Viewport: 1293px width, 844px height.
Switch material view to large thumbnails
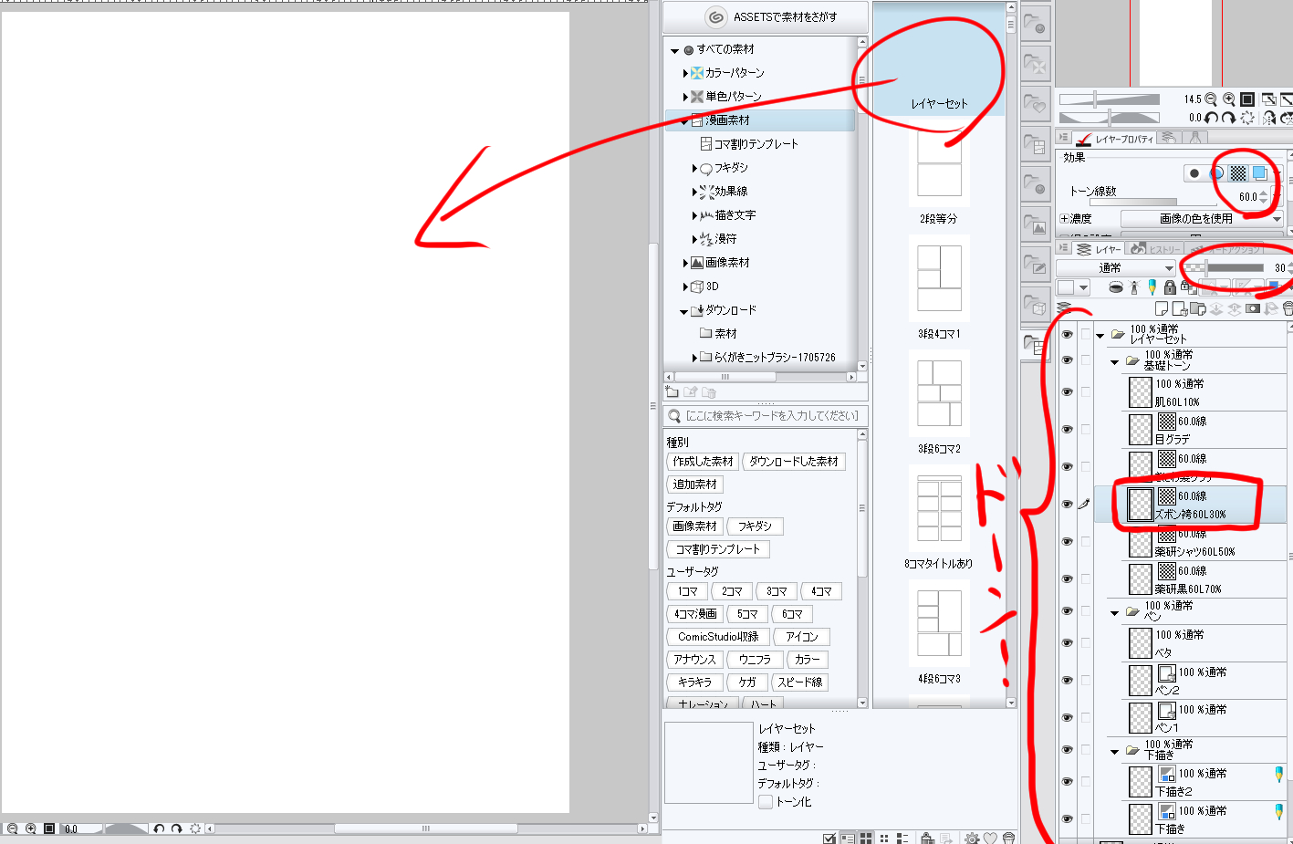point(866,838)
